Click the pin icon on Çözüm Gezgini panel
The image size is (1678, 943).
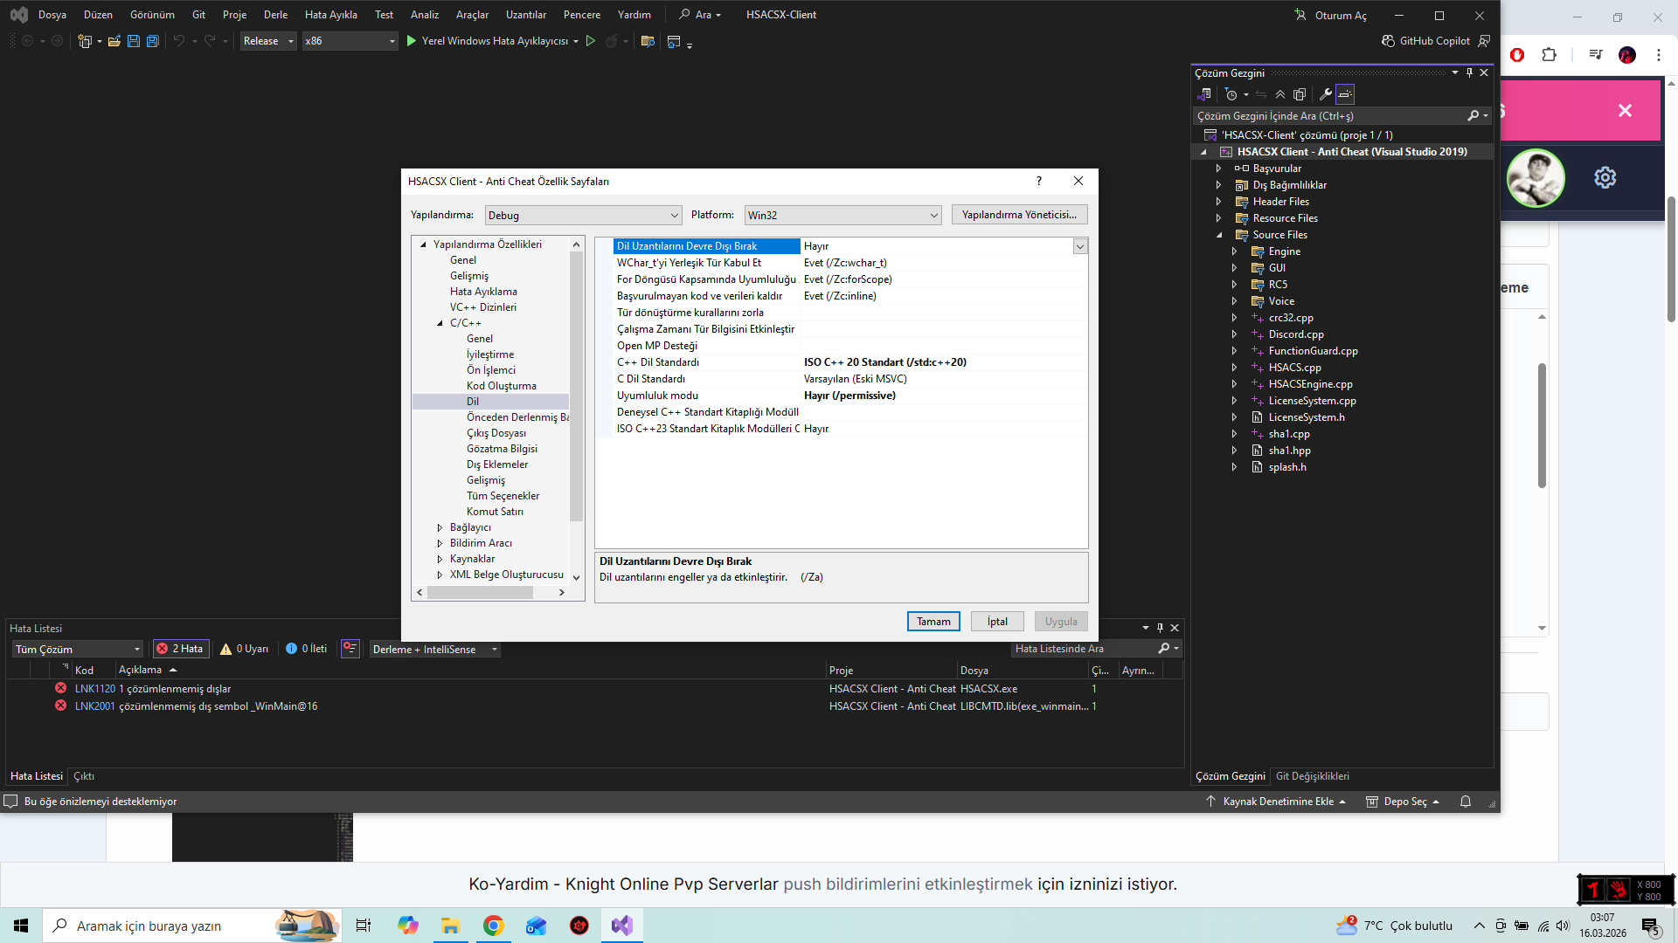(x=1469, y=73)
